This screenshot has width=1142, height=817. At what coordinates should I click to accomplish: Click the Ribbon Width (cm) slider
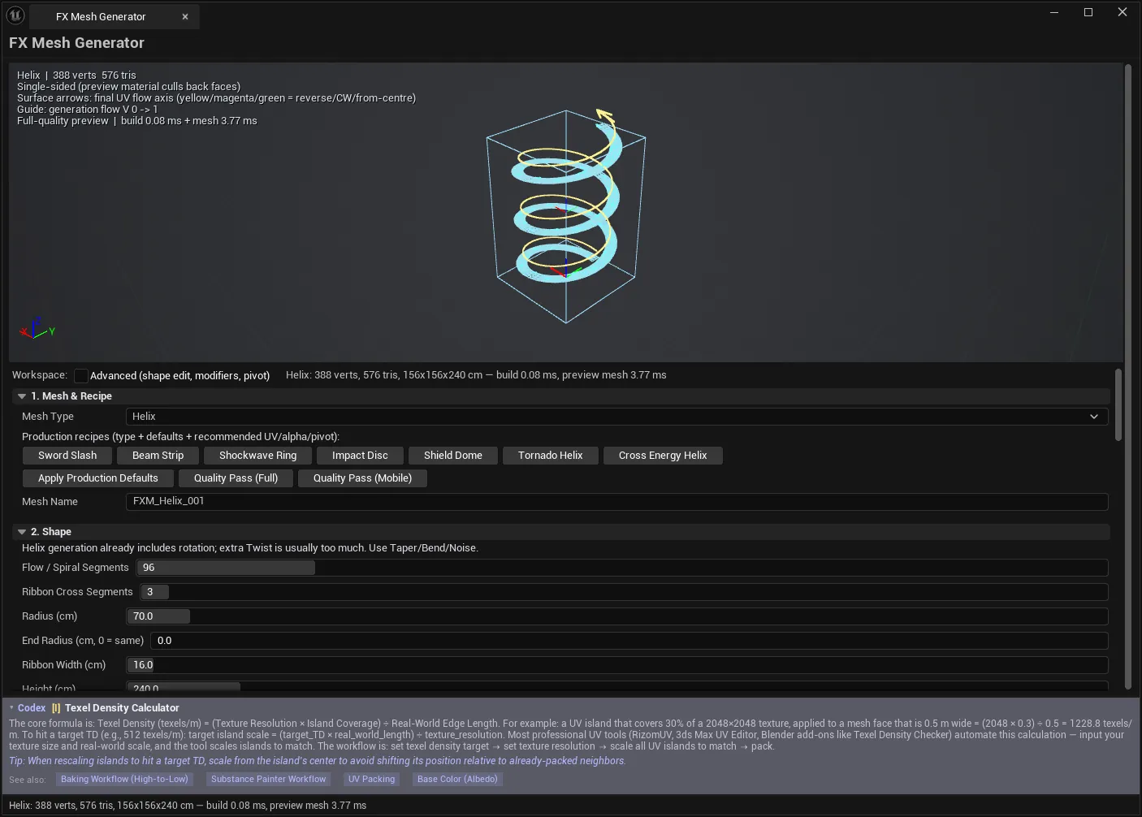(x=616, y=665)
